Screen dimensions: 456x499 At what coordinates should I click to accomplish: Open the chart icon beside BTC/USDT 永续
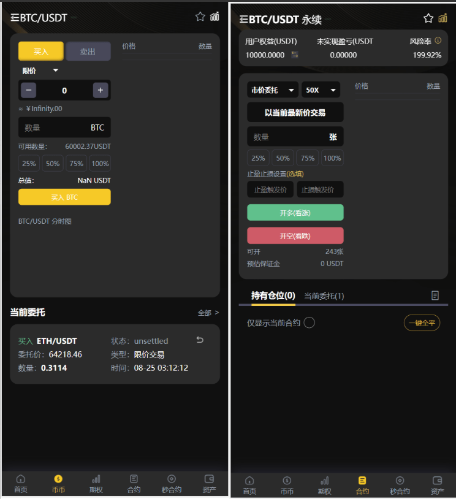pyautogui.click(x=443, y=18)
